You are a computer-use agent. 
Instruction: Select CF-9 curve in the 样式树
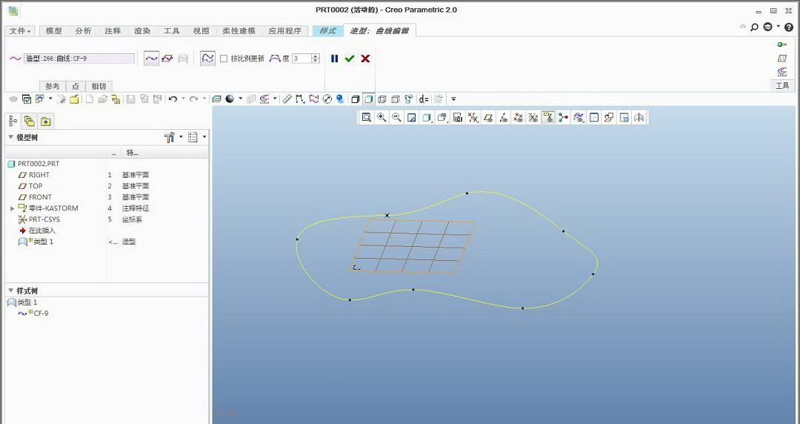coord(41,314)
